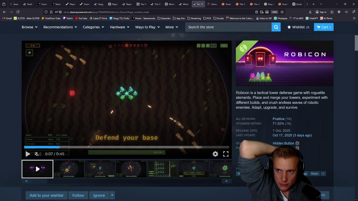Open Hidden Button developer link

283,143
